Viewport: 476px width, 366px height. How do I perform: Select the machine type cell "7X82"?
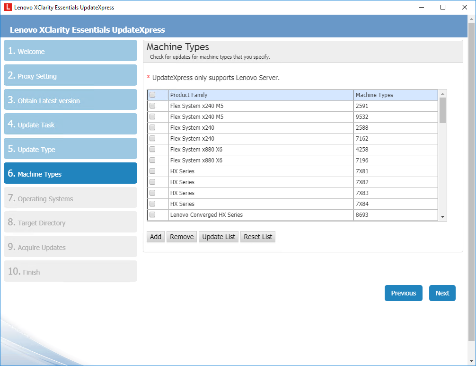[x=396, y=182]
